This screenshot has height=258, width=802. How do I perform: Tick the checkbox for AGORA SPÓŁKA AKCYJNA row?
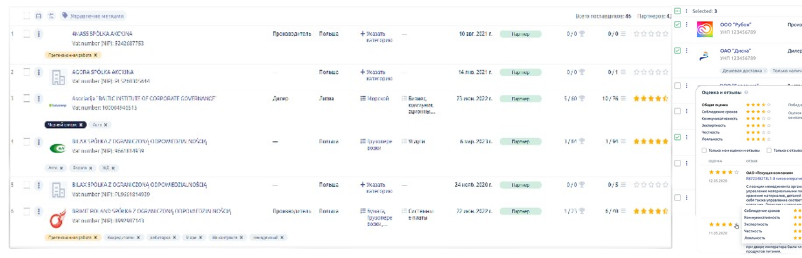click(26, 72)
